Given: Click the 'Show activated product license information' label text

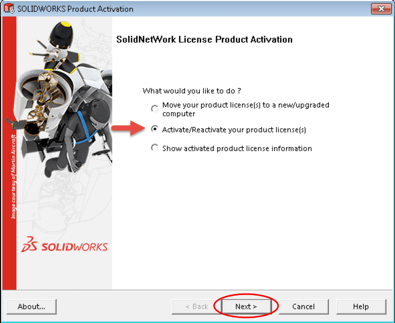Looking at the screenshot, I should point(237,149).
